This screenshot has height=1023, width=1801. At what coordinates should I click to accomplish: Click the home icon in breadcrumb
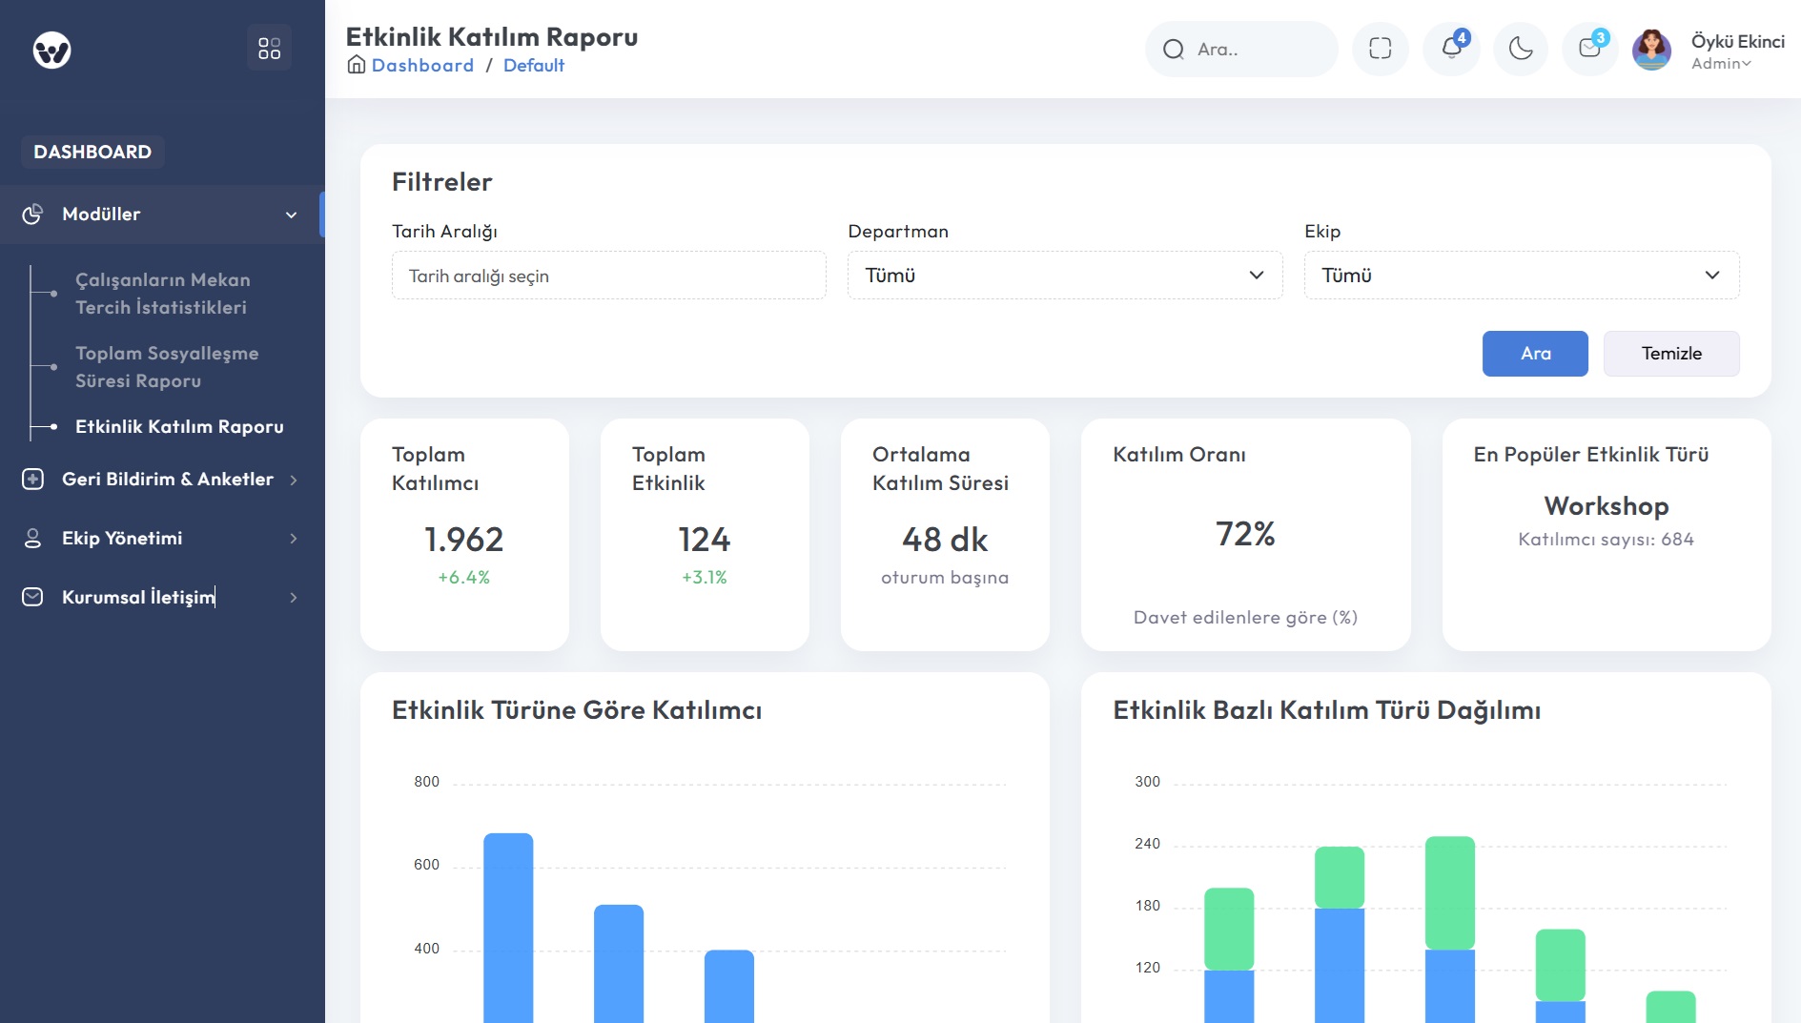(357, 65)
